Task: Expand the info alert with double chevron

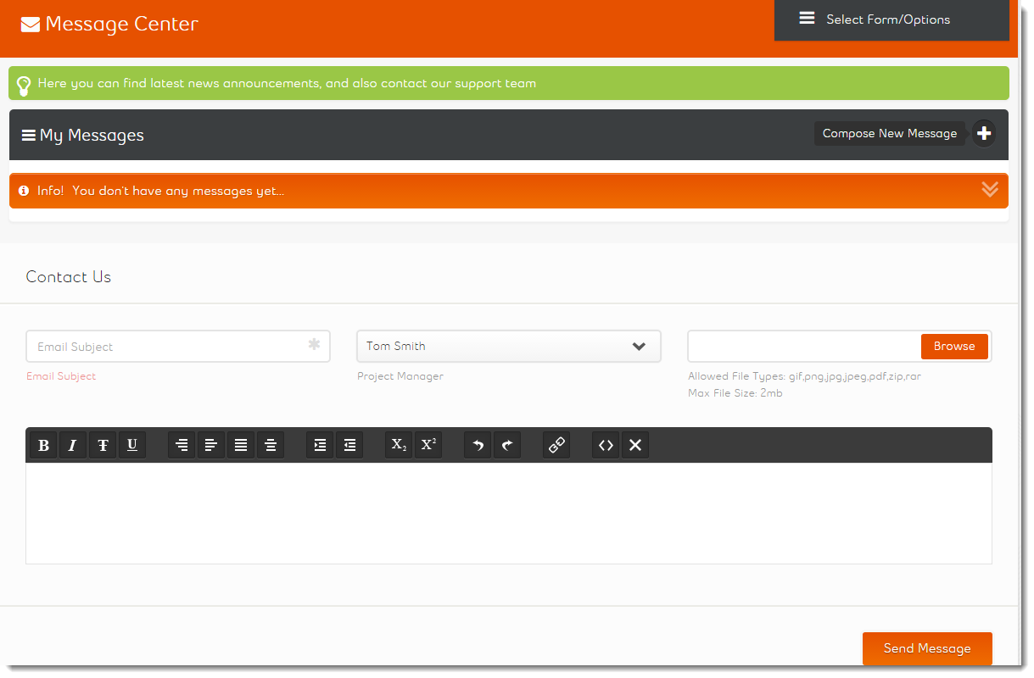Action: 990,189
